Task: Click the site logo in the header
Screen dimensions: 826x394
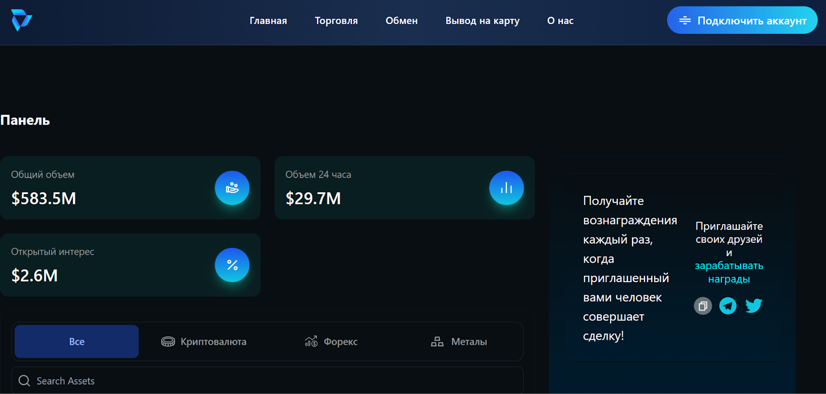Action: click(x=21, y=21)
